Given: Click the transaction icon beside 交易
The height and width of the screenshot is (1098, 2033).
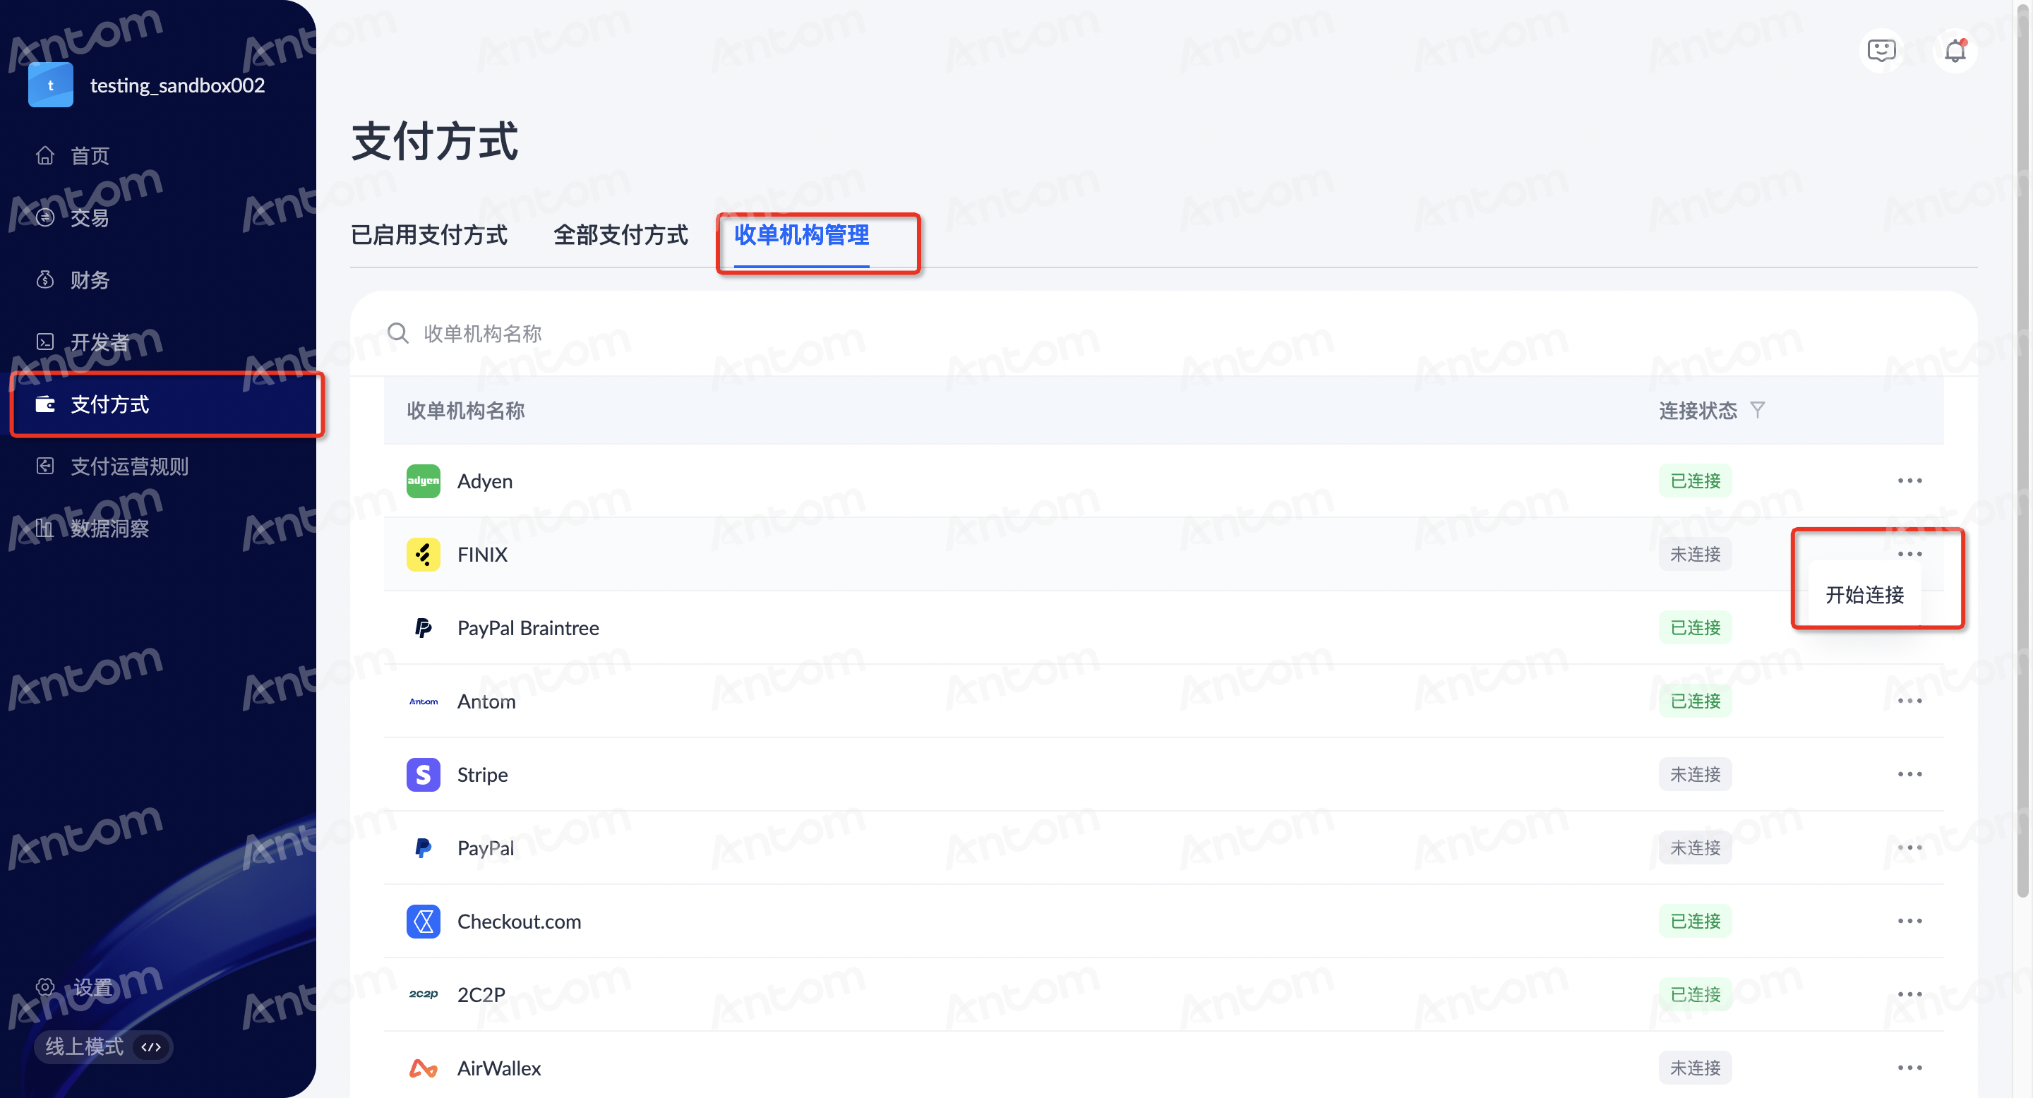Looking at the screenshot, I should 45,217.
